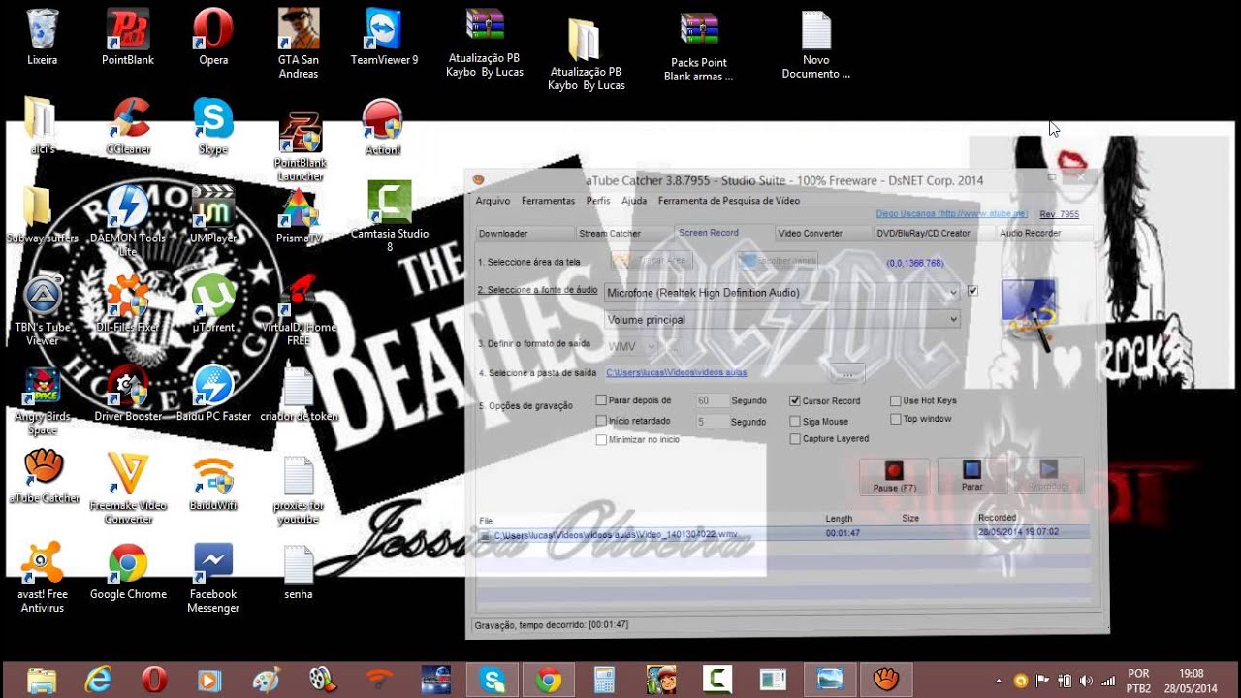Image resolution: width=1241 pixels, height=698 pixels.
Task: Open the Opera desktop shortcut
Action: [213, 36]
